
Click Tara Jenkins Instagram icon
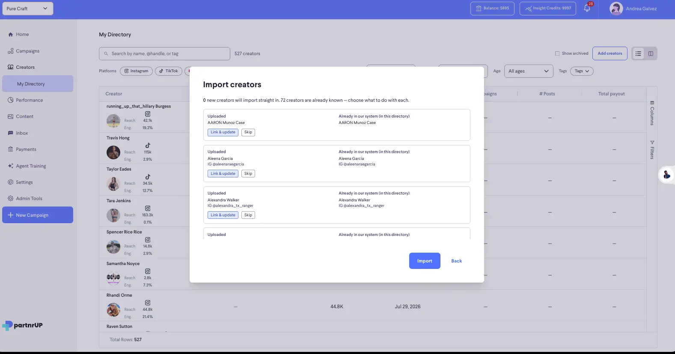(148, 208)
